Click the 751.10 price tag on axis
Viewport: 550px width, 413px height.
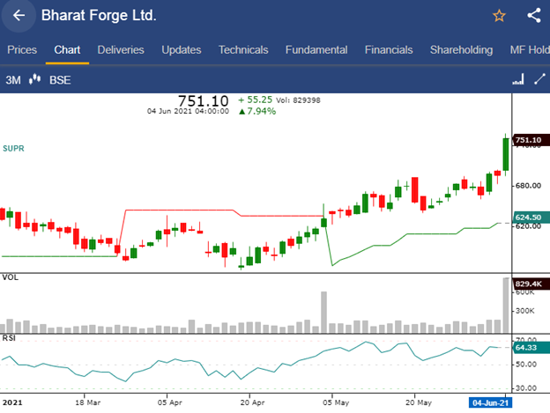click(531, 140)
